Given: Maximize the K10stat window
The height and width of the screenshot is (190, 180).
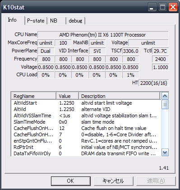Looking at the screenshot, I should [162, 7].
